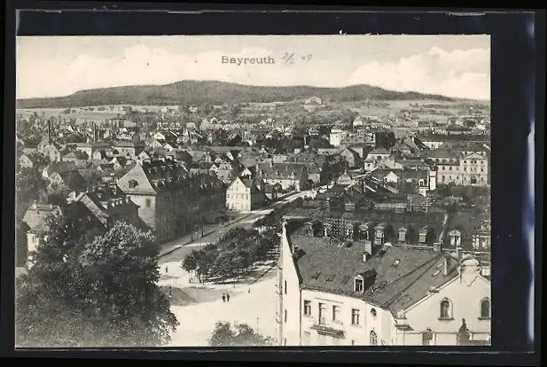Select the arched window on the bottom-right building
The width and height of the screenshot is (547, 367).
click(x=444, y=308)
